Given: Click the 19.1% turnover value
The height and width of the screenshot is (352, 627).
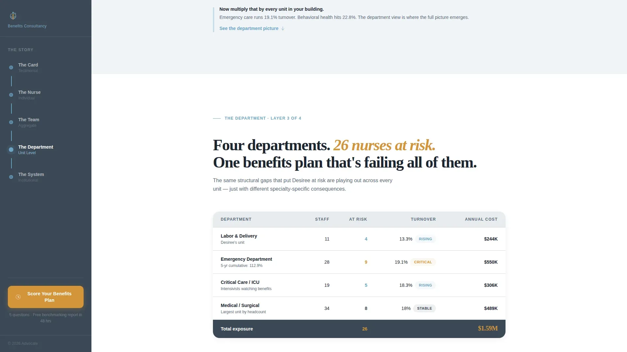Looking at the screenshot, I should coord(401,262).
